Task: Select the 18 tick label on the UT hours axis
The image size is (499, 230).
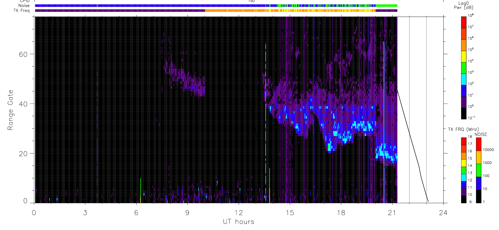Action: coord(341,213)
